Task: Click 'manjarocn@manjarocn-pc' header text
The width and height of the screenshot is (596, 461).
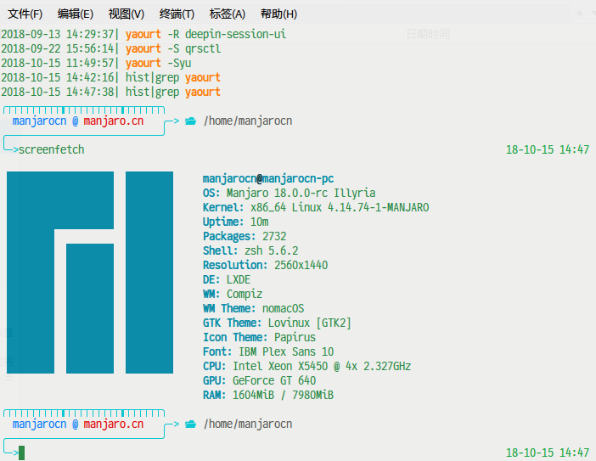Action: tap(268, 178)
